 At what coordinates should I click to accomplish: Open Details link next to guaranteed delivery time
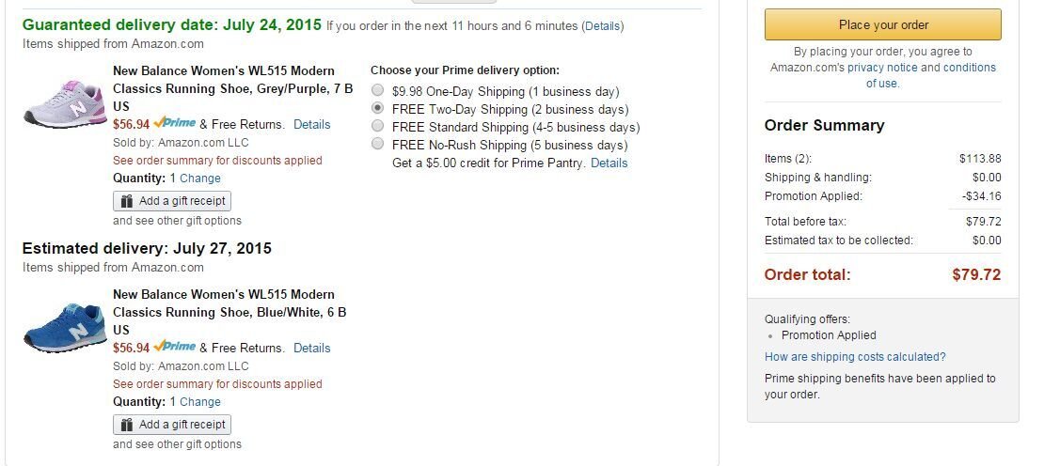[x=602, y=26]
